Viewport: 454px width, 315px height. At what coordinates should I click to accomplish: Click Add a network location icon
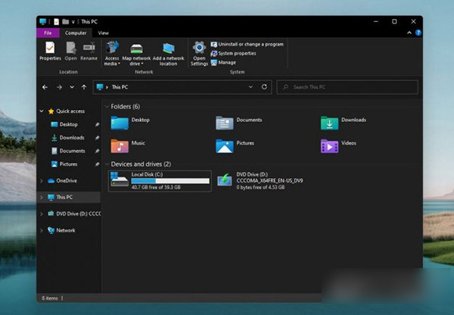[x=168, y=49]
